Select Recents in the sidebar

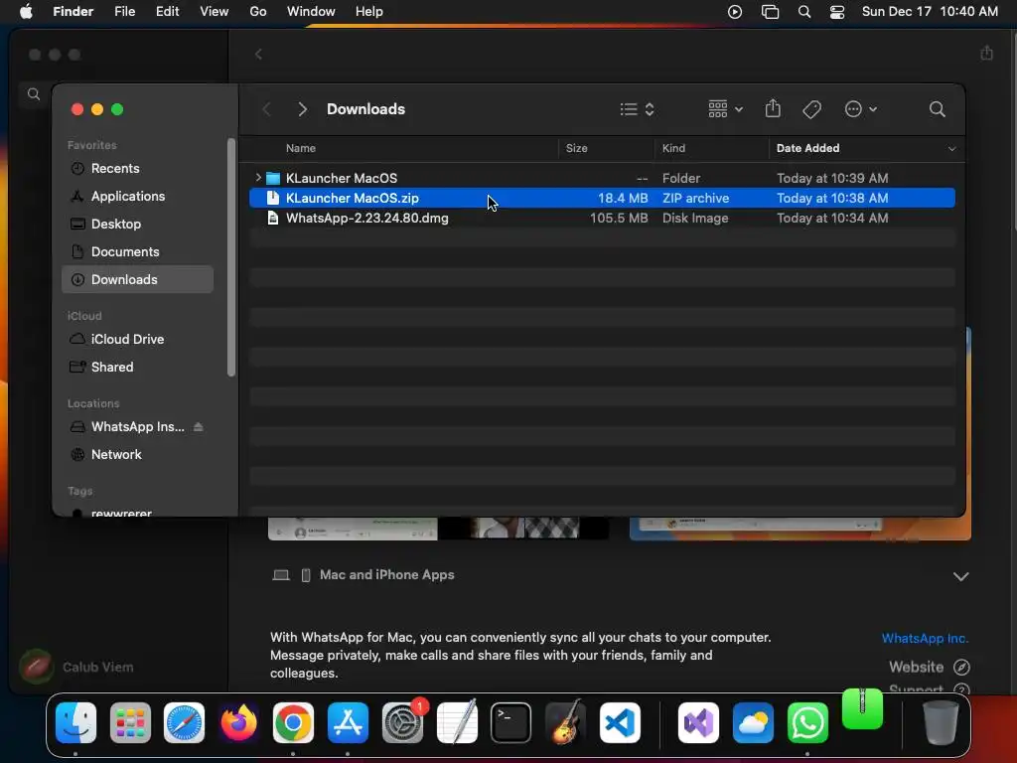point(137,168)
